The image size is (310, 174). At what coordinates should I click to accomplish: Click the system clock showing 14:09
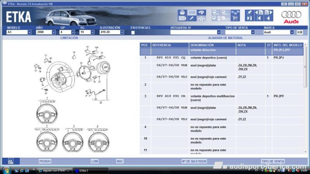pos(304,171)
